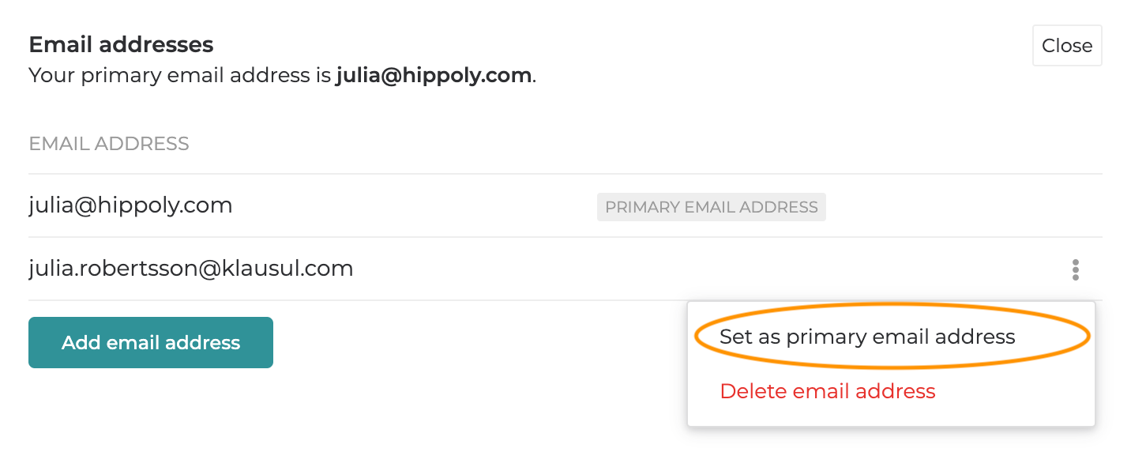Collapse the menu via the vertical dots
The height and width of the screenshot is (452, 1131).
(1075, 269)
